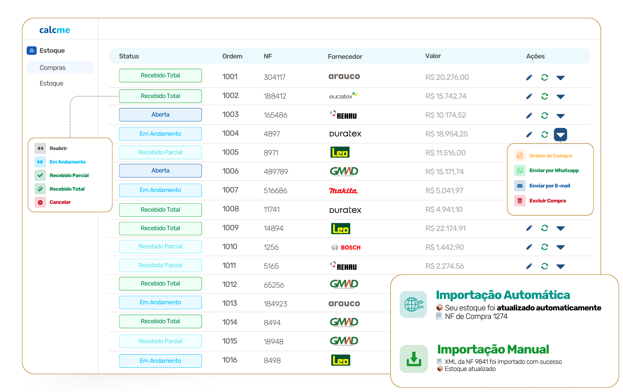Click the refresh status icon for order 1011

[x=544, y=266]
